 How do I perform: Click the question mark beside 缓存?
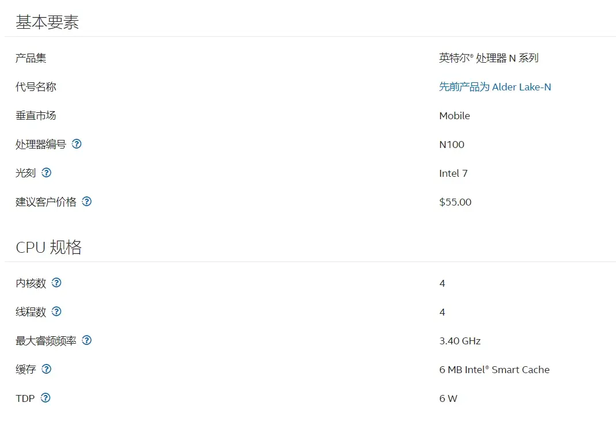pyautogui.click(x=47, y=369)
